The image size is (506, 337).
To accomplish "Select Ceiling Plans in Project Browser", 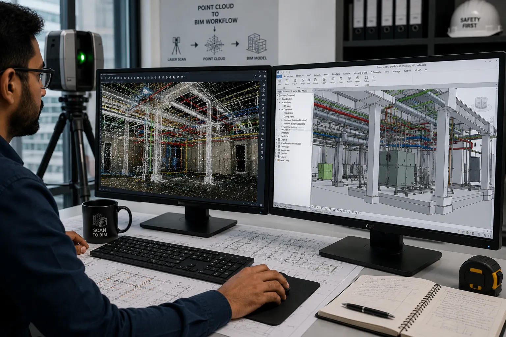I will (x=289, y=117).
